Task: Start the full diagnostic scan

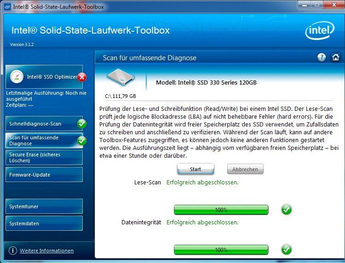Action: pyautogui.click(x=195, y=169)
